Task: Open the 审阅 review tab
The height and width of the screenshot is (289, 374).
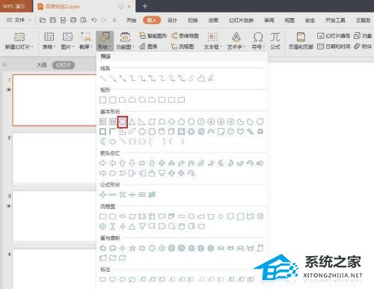Action: (x=269, y=20)
